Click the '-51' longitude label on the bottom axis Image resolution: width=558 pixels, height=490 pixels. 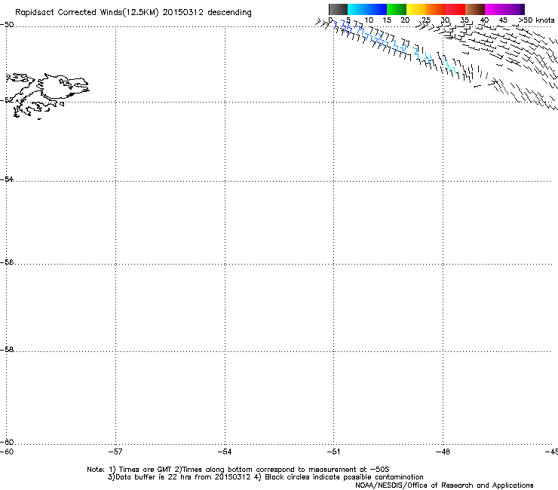click(334, 452)
